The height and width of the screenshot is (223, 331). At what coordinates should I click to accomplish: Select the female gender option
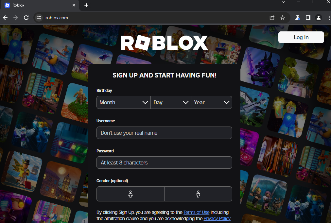[131, 194]
